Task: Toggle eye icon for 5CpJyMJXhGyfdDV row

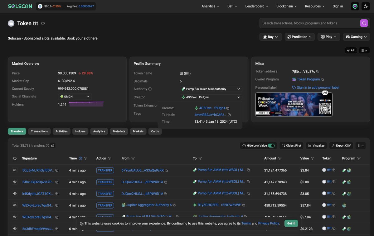Action: tap(15, 170)
